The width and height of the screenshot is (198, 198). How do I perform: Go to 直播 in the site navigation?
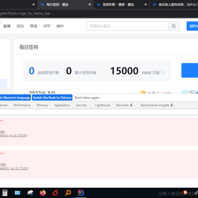[7, 26]
